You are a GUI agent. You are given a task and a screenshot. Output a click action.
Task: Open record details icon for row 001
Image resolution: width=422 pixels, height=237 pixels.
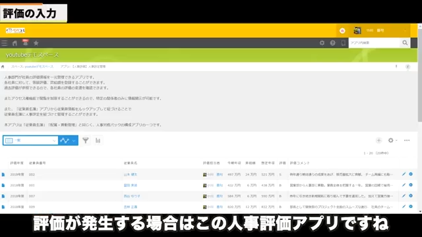(x=3, y=186)
